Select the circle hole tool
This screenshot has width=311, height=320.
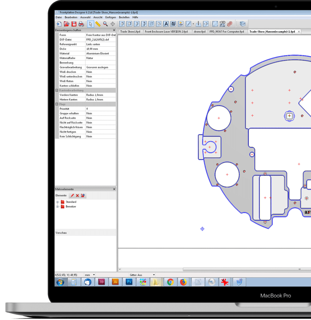pos(122,24)
